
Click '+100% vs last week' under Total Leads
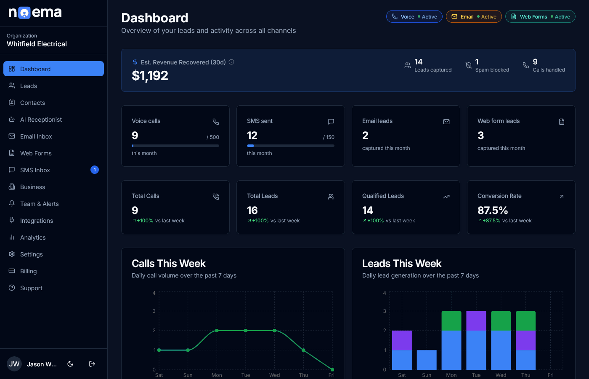pos(274,221)
